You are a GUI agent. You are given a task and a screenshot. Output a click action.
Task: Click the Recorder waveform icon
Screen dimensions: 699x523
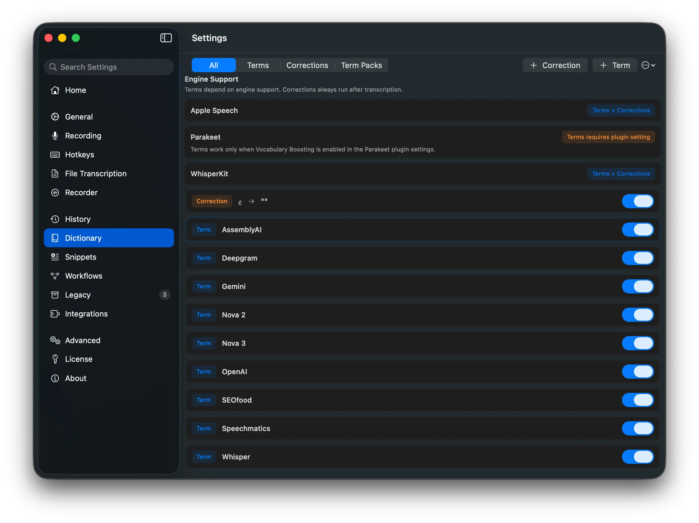point(55,193)
